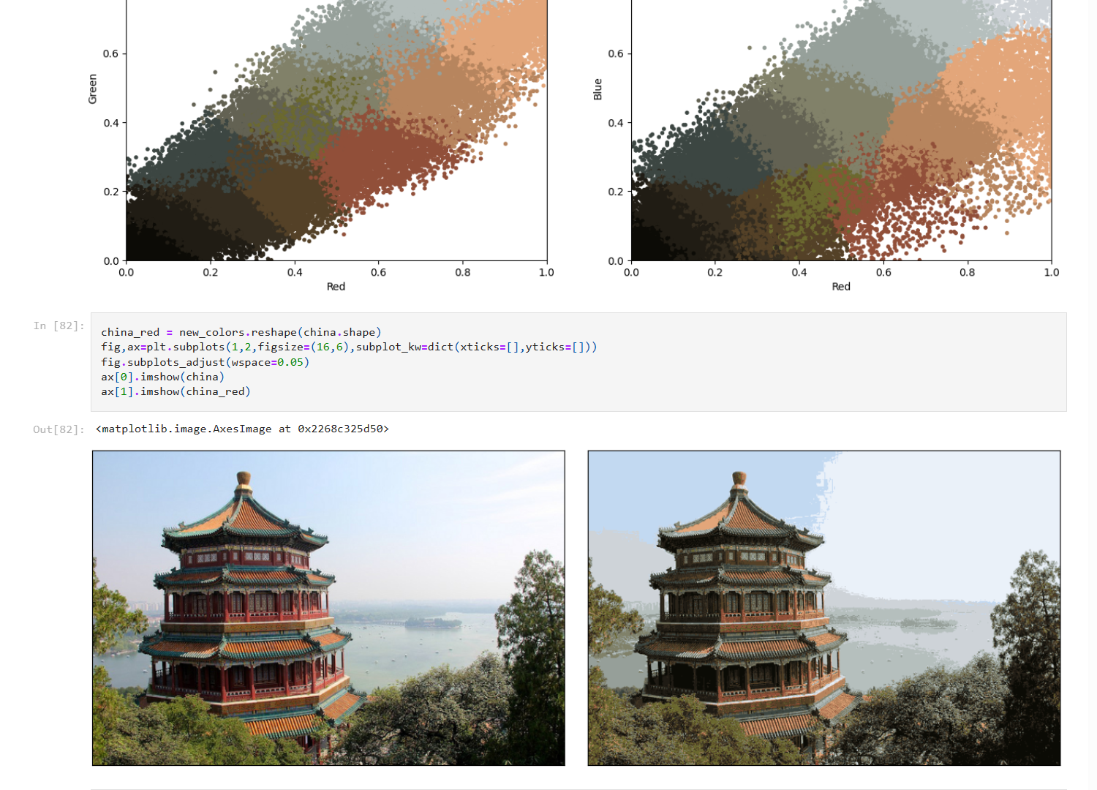Click the Red x-axis label under the Green plot
1097x790 pixels.
[x=336, y=287]
